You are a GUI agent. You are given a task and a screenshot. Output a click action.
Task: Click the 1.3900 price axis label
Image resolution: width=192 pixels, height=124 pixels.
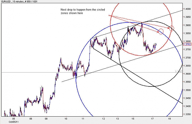click(x=187, y=25)
